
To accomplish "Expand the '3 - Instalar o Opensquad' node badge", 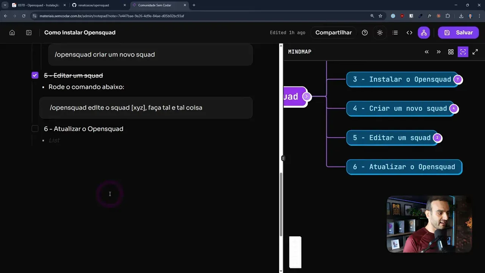I will pos(458,80).
